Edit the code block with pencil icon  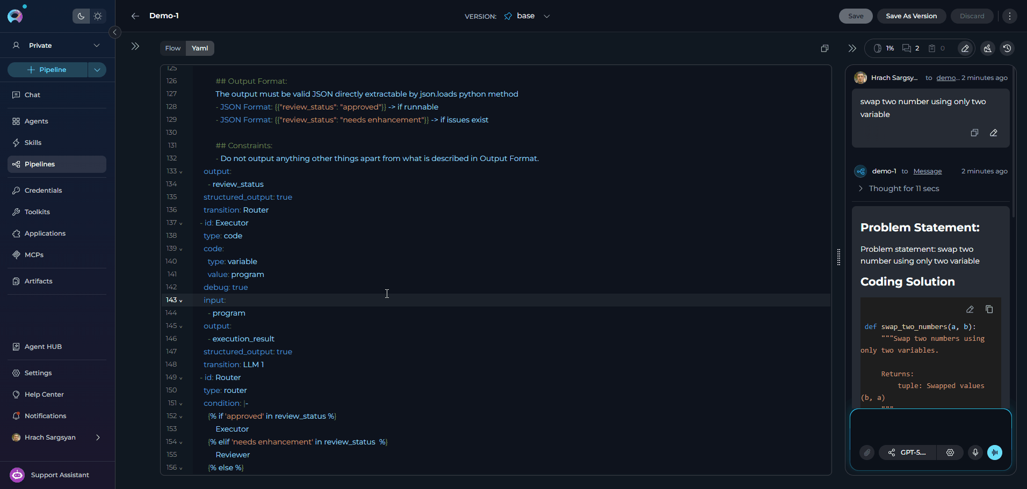point(970,309)
